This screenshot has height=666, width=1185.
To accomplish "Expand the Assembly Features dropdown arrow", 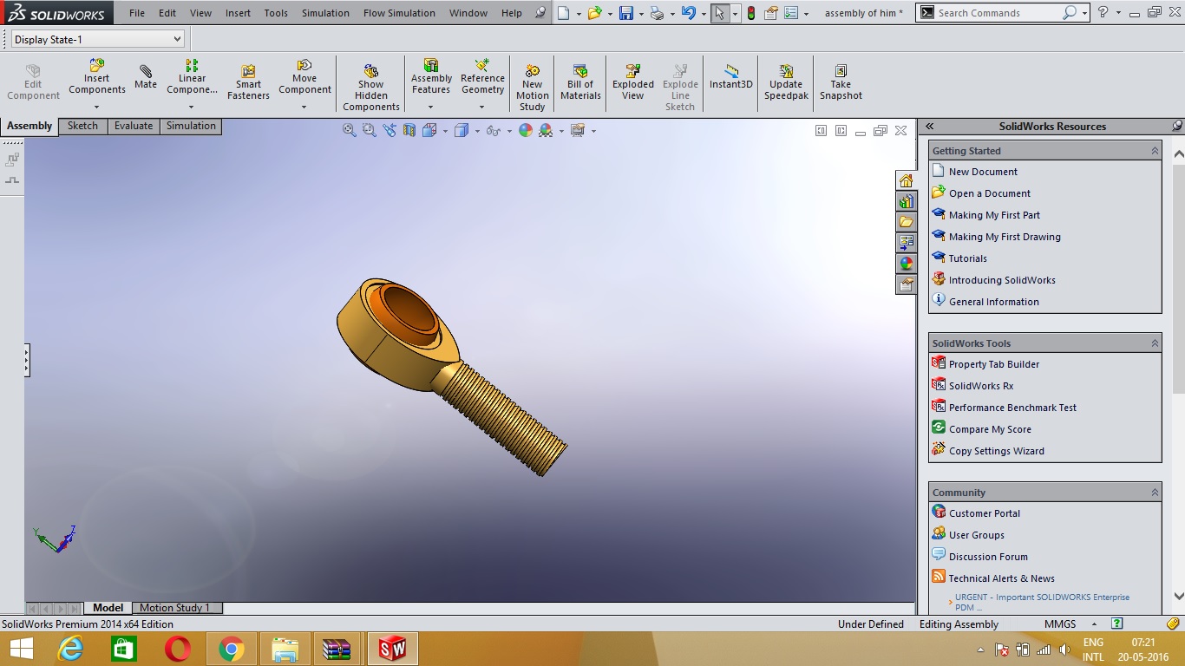I will pyautogui.click(x=431, y=108).
